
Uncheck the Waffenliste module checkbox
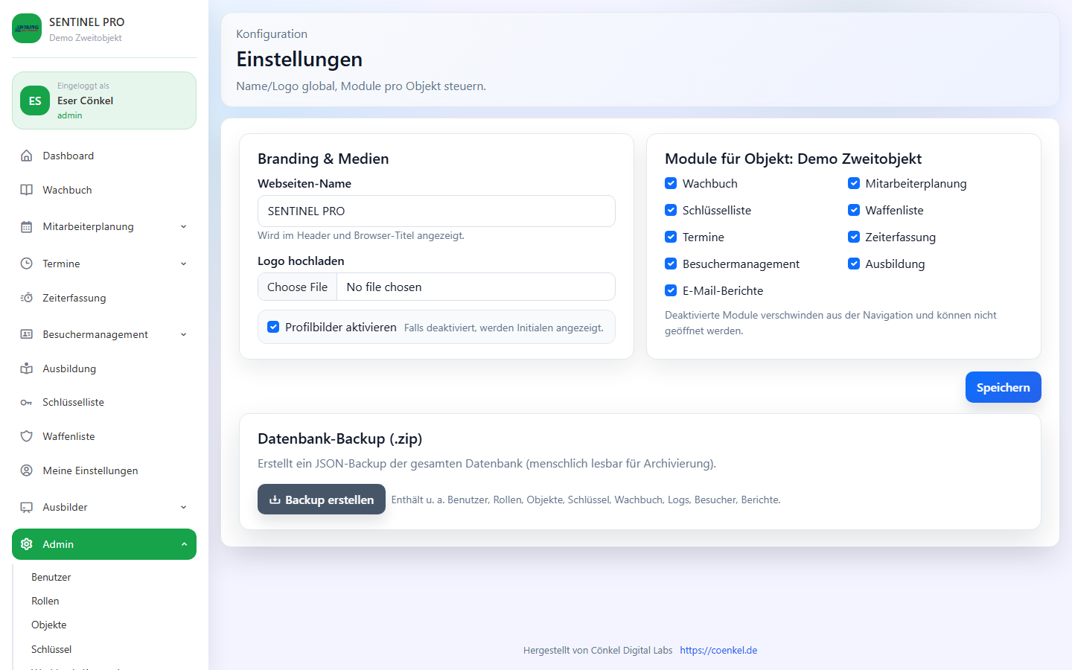coord(854,210)
